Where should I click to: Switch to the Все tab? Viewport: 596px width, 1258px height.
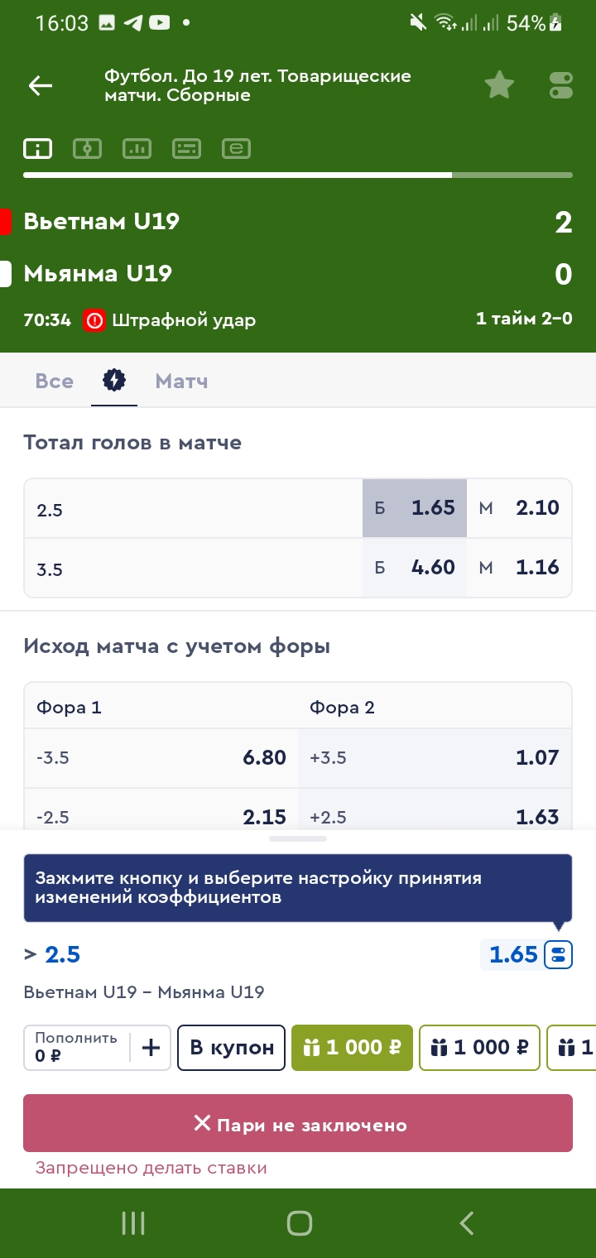coord(55,381)
